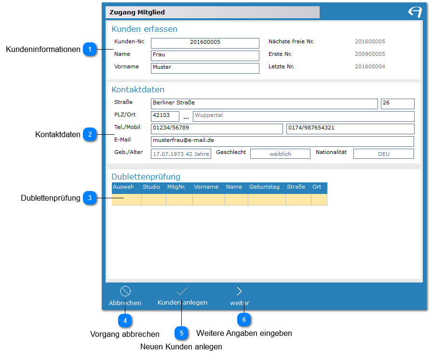Click the Abbrechen cancel circle icon
The height and width of the screenshot is (359, 431).
click(125, 291)
